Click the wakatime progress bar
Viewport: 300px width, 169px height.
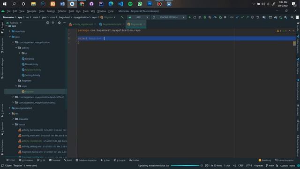pyautogui.click(x=185, y=166)
